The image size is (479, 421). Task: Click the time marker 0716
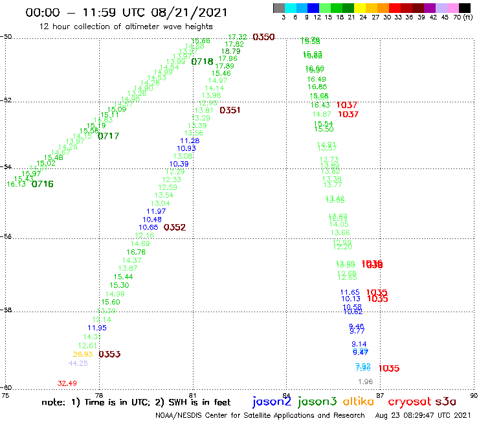[x=43, y=184]
